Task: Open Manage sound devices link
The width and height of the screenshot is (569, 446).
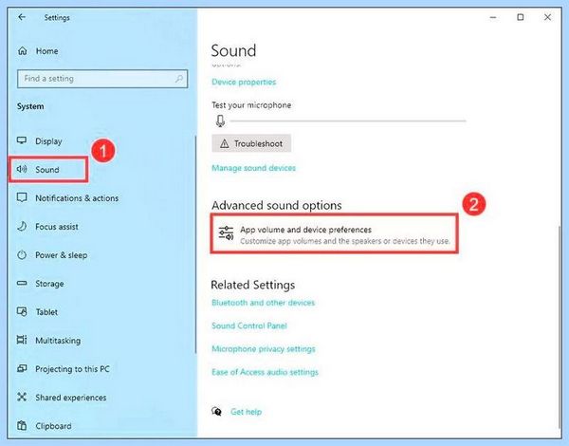Action: coord(253,168)
